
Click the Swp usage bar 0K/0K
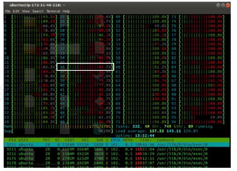(x=59, y=131)
